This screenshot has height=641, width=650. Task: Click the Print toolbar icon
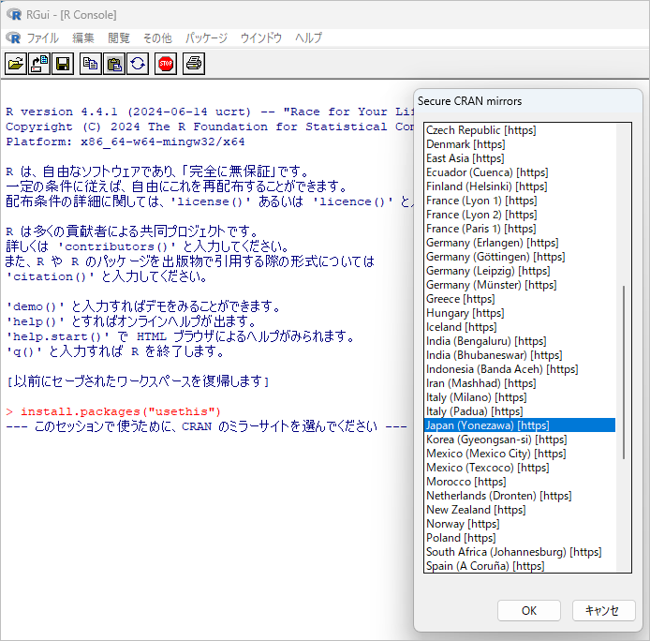(x=194, y=64)
